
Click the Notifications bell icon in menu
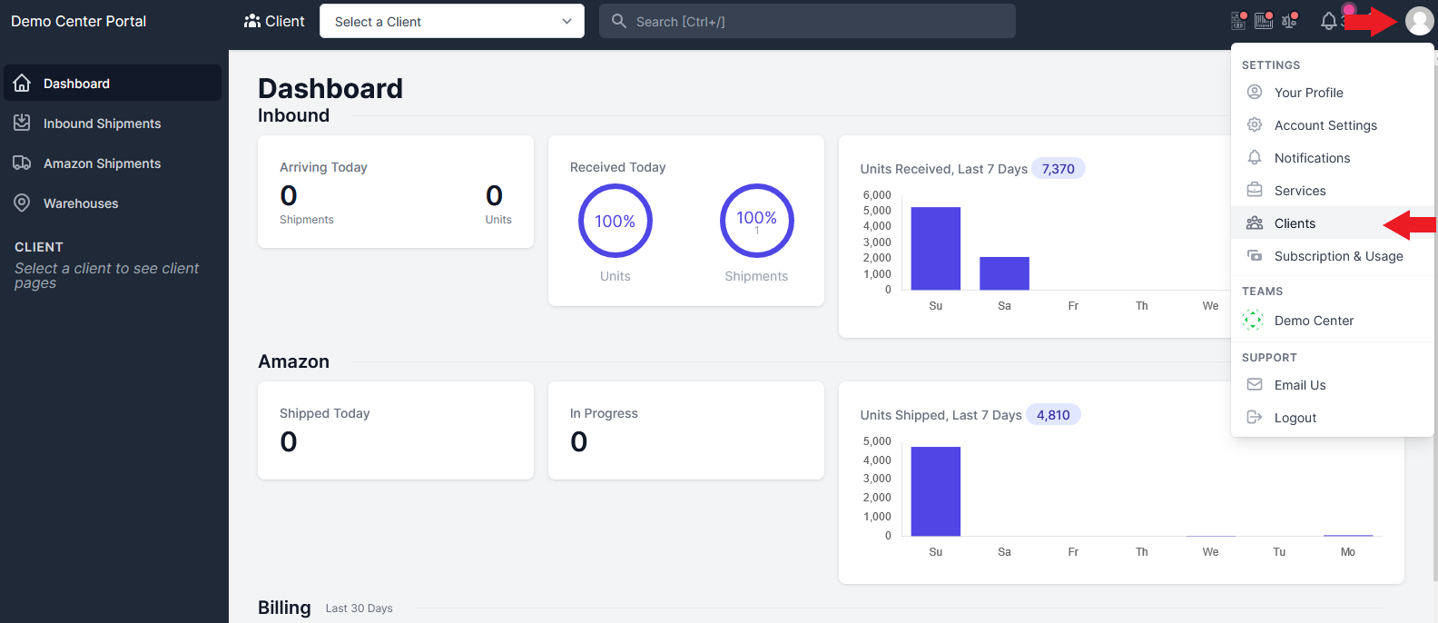(1255, 157)
